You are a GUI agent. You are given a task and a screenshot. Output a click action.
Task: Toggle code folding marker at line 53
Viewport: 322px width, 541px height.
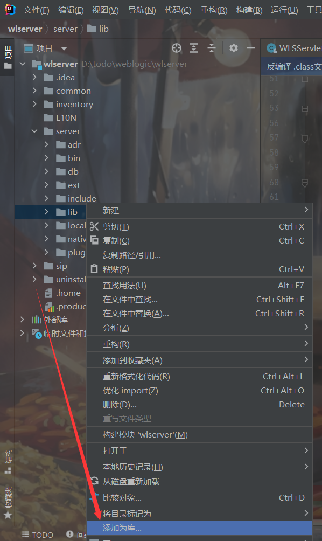pos(305,108)
